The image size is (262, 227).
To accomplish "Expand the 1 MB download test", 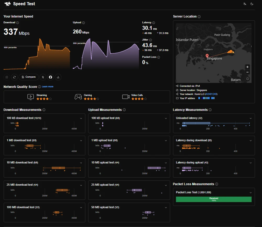I will pos(81,140).
